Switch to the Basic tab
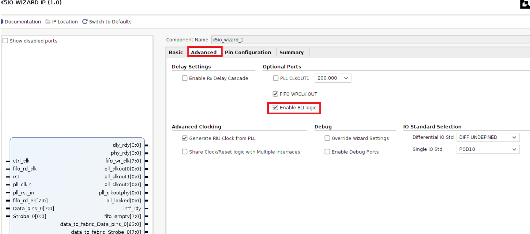 pyautogui.click(x=176, y=52)
